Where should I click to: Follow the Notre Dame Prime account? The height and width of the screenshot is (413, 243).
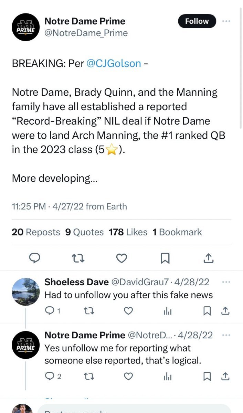(x=197, y=21)
